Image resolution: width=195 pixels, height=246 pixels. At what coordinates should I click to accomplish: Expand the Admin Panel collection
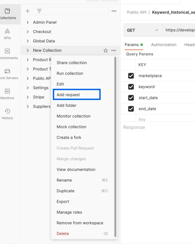coord(28,22)
